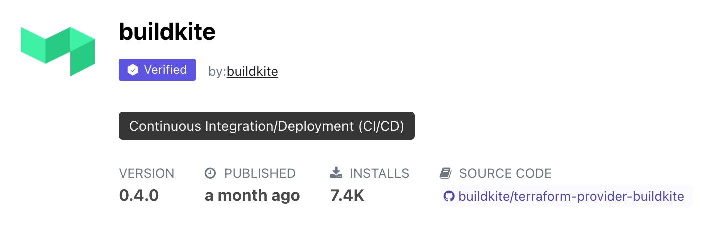
Task: Click the 'by:' text before author name
Action: [x=217, y=72]
